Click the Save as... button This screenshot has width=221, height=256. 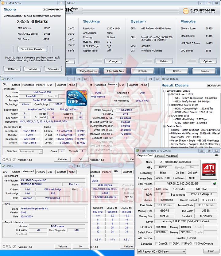[x=53, y=69]
